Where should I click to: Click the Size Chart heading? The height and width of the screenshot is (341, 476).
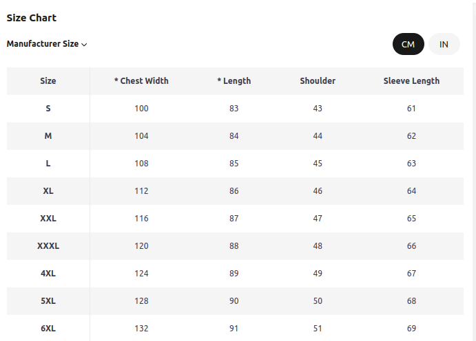[x=32, y=18]
